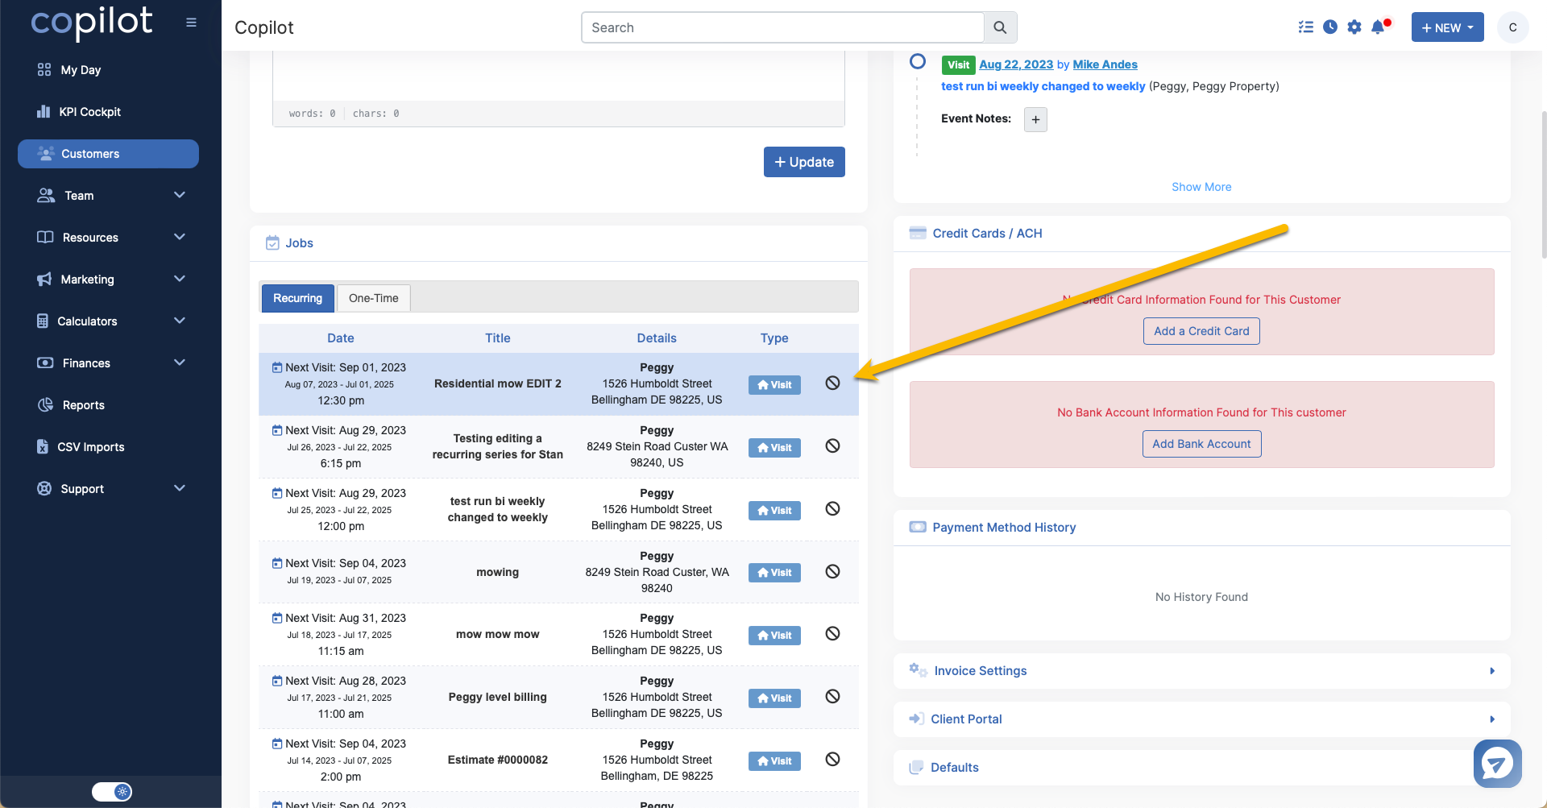The height and width of the screenshot is (808, 1547).
Task: Cancel the test run bi weekly job
Action: pos(832,509)
